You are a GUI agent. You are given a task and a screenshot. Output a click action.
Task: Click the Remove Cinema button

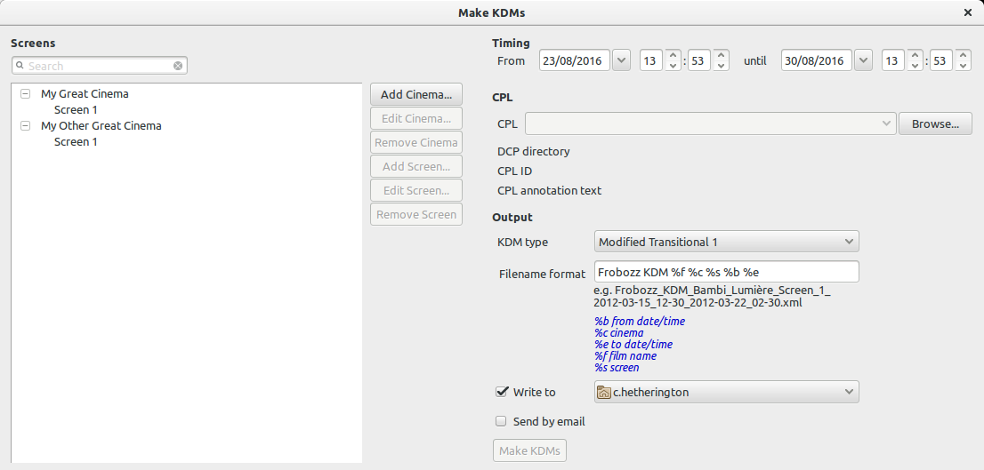point(416,142)
